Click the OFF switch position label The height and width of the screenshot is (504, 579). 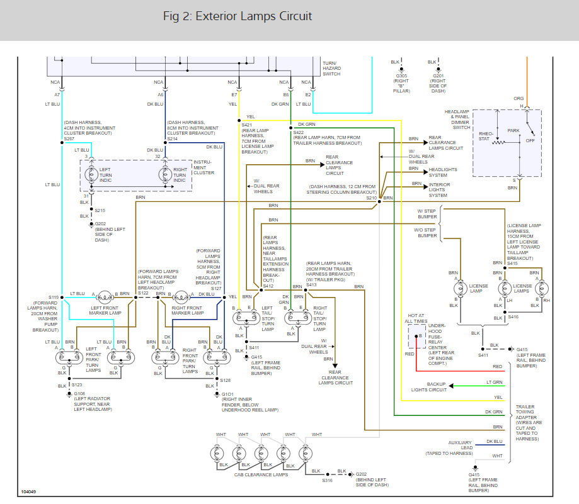click(530, 140)
